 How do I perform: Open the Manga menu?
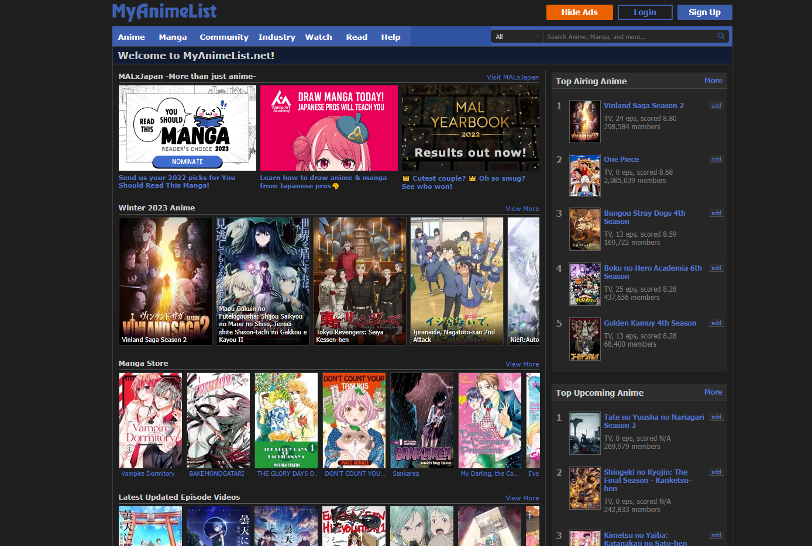pyautogui.click(x=173, y=37)
